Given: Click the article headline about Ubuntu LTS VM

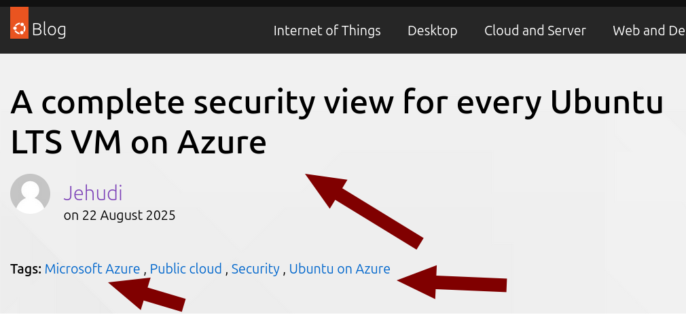Looking at the screenshot, I should [337, 122].
